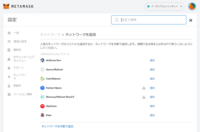This screenshot has height=132, width=200.
Task: Click the 人気のカスタムネットワーク heading
Action: (x=55, y=54)
